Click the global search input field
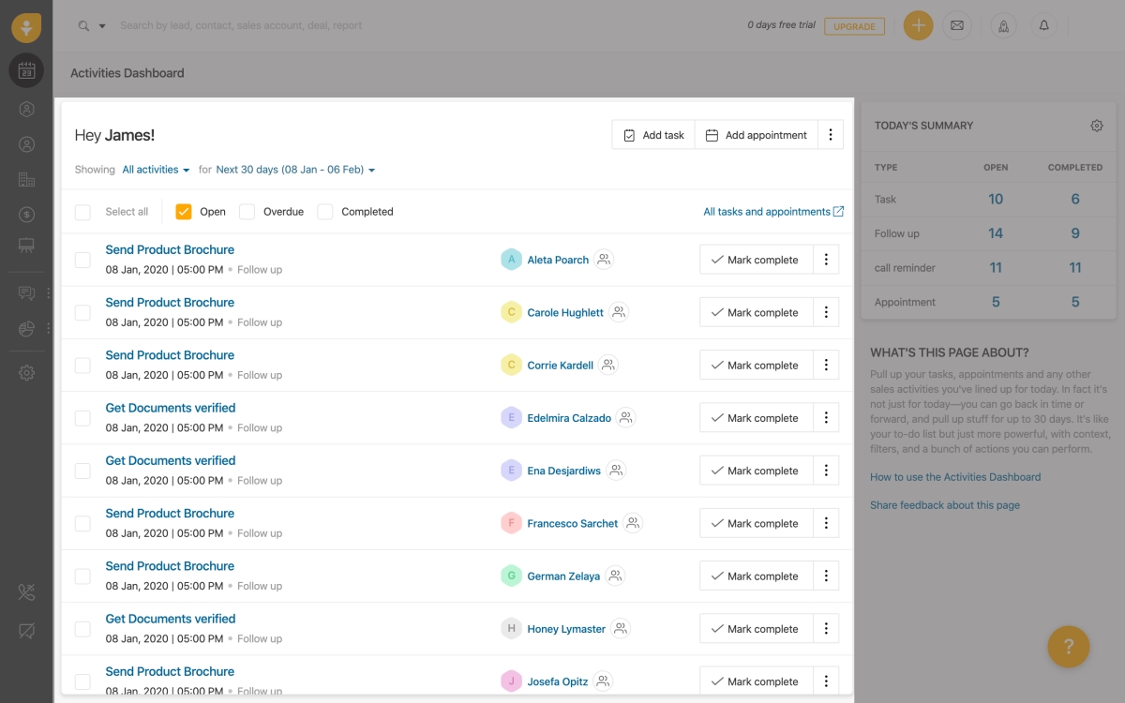Viewport: 1125px width, 703px height. pyautogui.click(x=375, y=25)
